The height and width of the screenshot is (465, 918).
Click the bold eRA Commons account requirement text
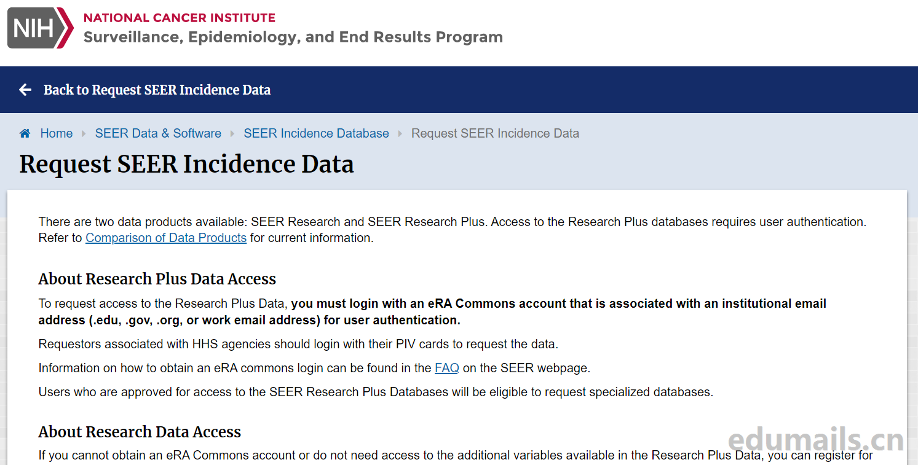coord(558,303)
